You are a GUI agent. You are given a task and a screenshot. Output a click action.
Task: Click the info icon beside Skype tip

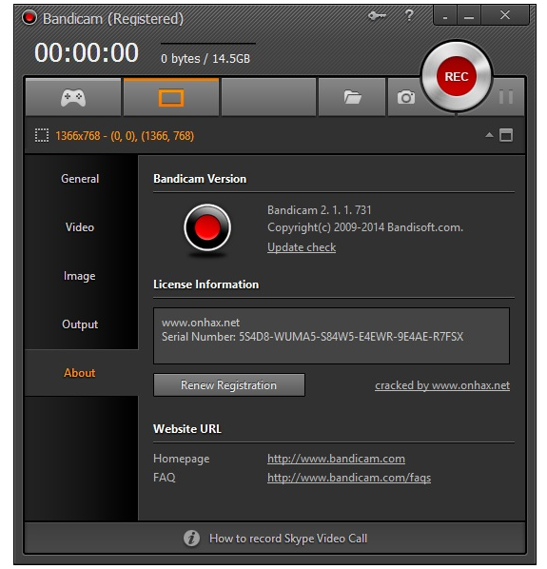coord(191,539)
